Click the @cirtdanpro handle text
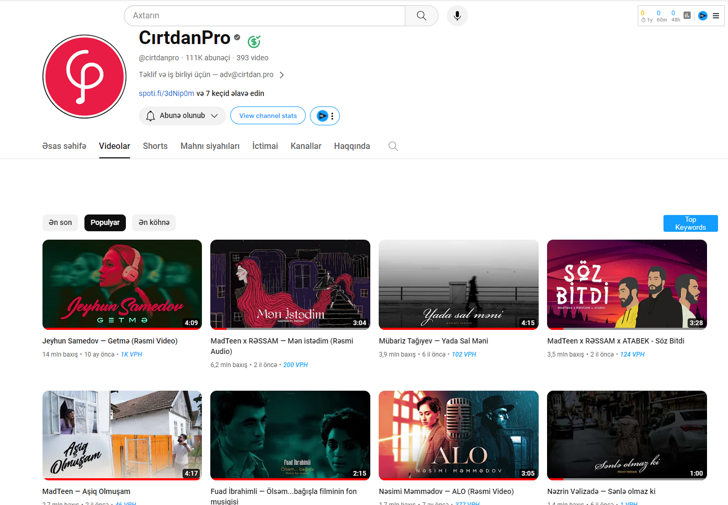Screen dimensions: 728x505 point(159,58)
